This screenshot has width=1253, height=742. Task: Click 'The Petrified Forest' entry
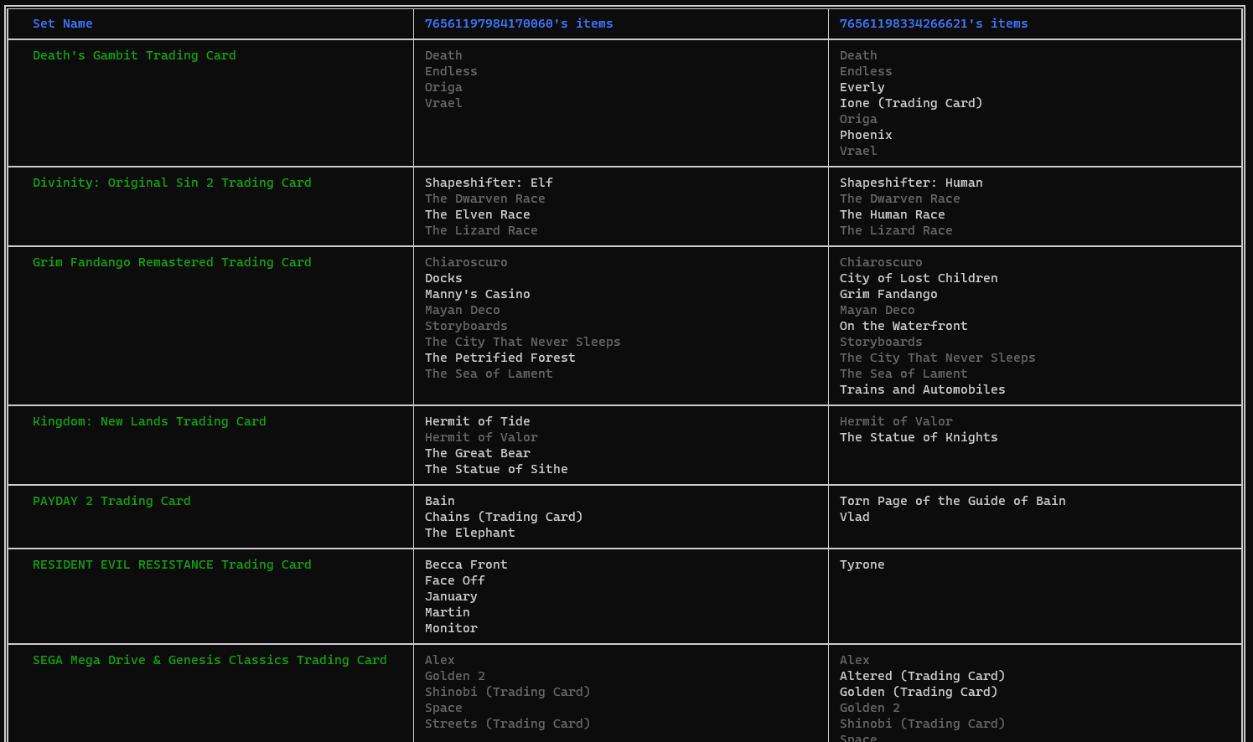pos(500,358)
